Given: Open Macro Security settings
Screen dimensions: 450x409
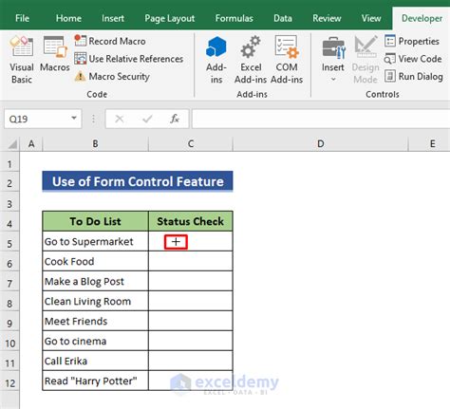Looking at the screenshot, I should coord(112,76).
